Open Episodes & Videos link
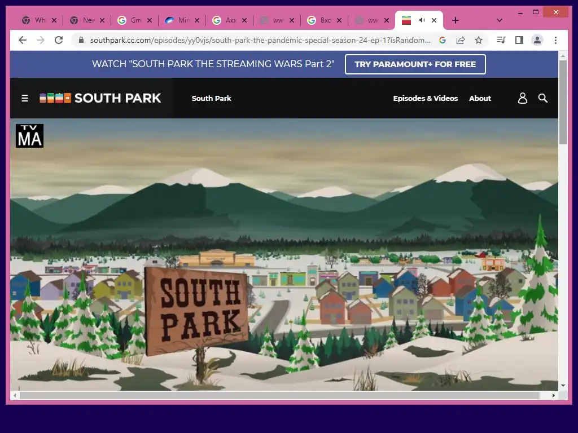578x433 pixels. point(426,98)
